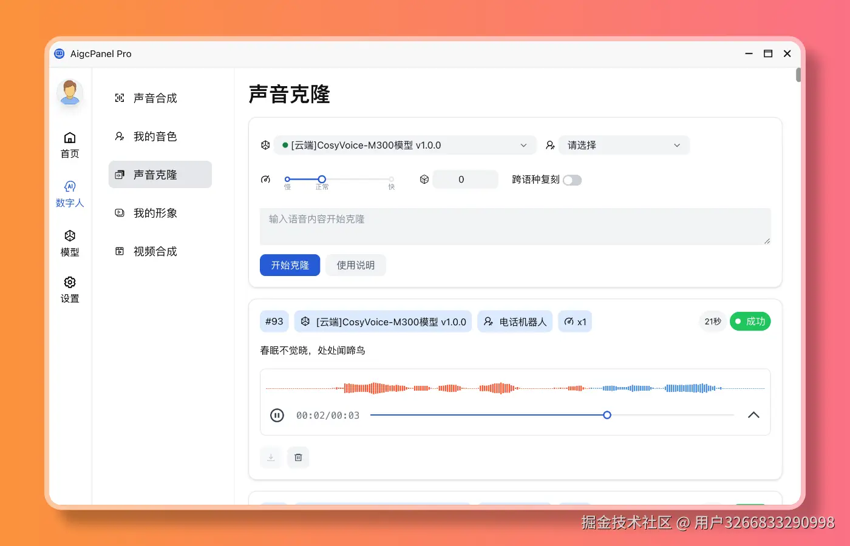This screenshot has width=850, height=546.
Task: Select the 数字人 digital human icon
Action: pyautogui.click(x=70, y=193)
